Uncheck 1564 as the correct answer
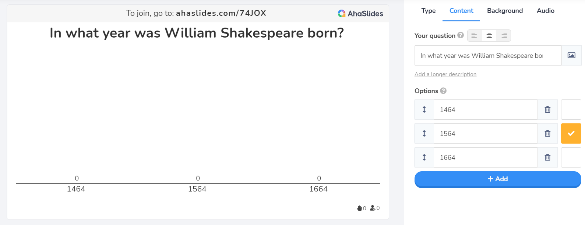 click(571, 133)
